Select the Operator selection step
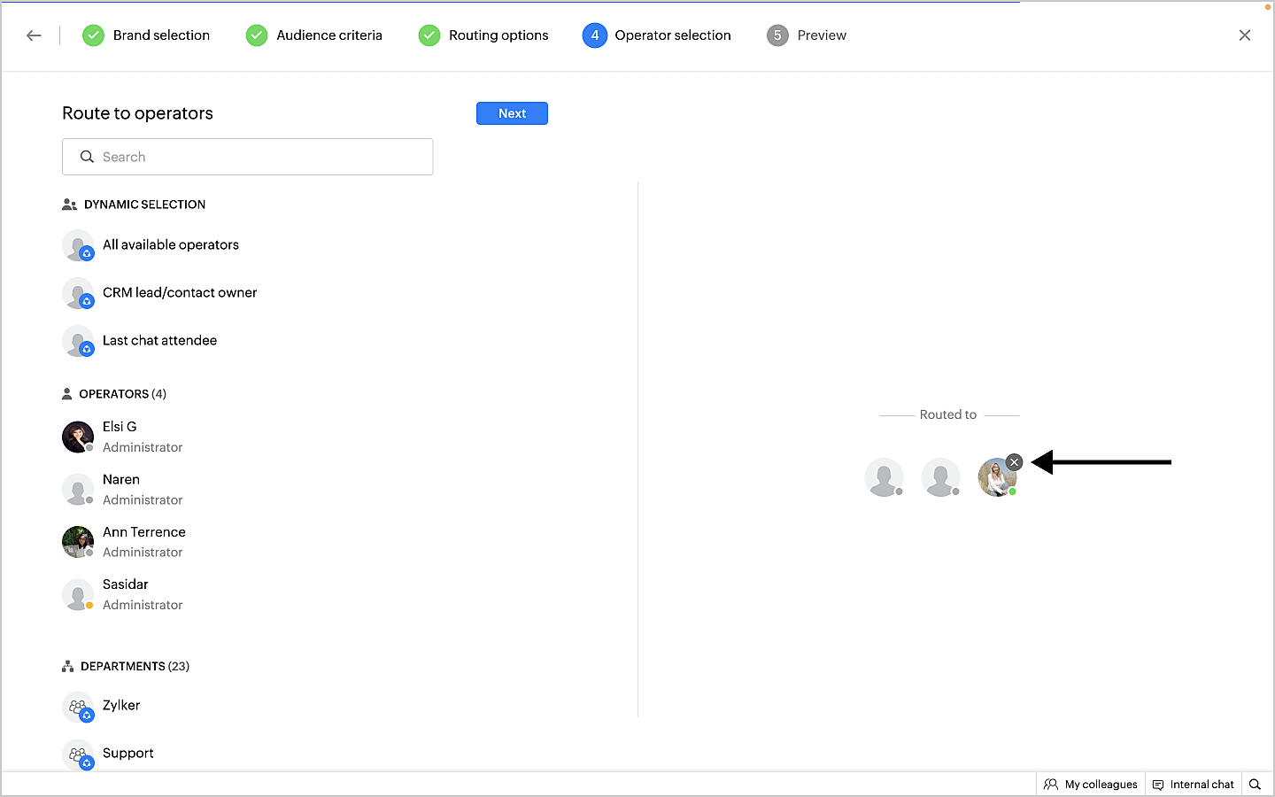The height and width of the screenshot is (797, 1275). 657,35
